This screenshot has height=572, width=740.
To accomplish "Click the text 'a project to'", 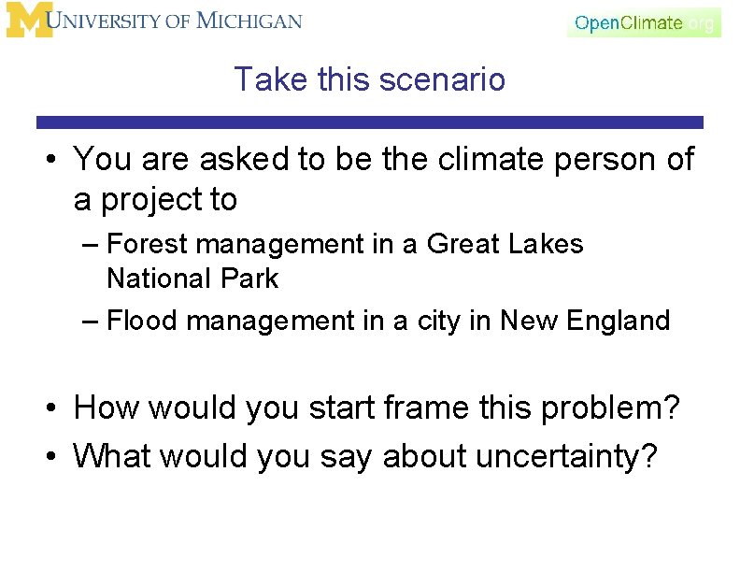I will 155,200.
